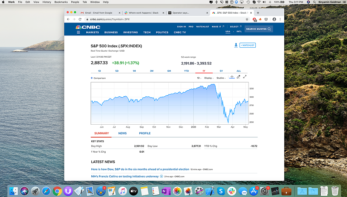Click the download chart data icon
Viewport: 347px width, 197px height.
pyautogui.click(x=236, y=45)
